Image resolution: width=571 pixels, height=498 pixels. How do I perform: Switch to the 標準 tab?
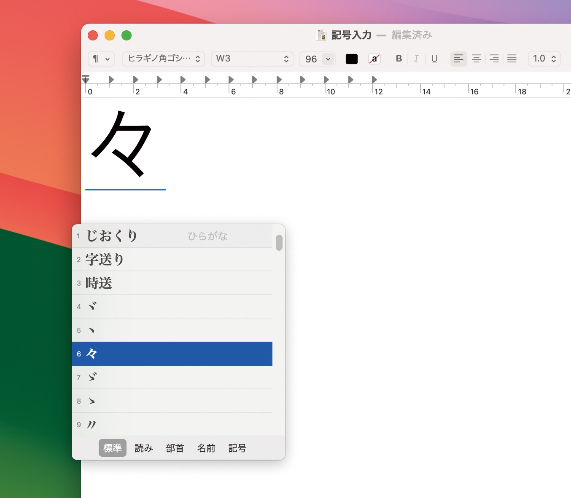[x=113, y=448]
